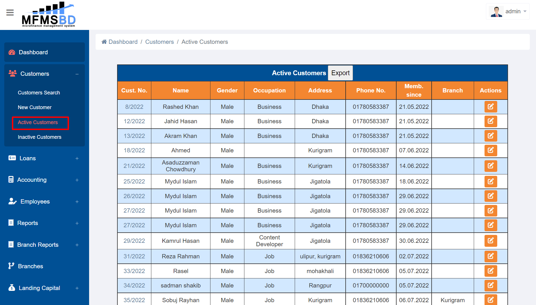Screen dimensions: 536x305
Task: Open the admin user dropdown
Action: click(x=508, y=12)
